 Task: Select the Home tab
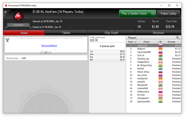pos(24,33)
